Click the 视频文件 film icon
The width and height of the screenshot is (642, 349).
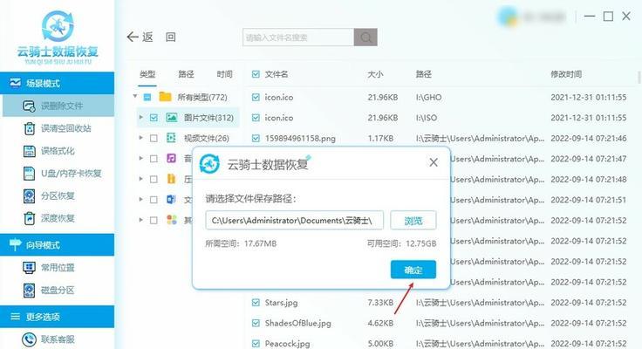click(x=172, y=138)
